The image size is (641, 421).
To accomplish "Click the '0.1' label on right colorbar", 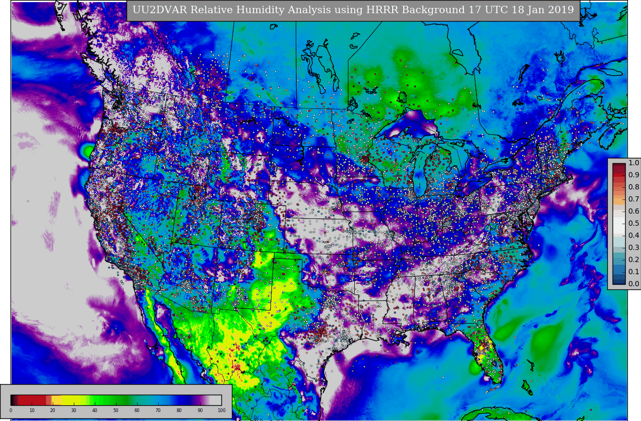I will point(634,272).
